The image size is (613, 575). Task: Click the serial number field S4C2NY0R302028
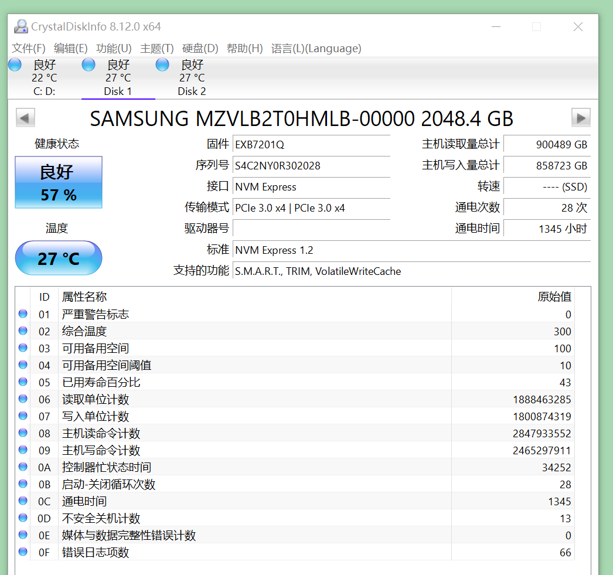tap(312, 165)
